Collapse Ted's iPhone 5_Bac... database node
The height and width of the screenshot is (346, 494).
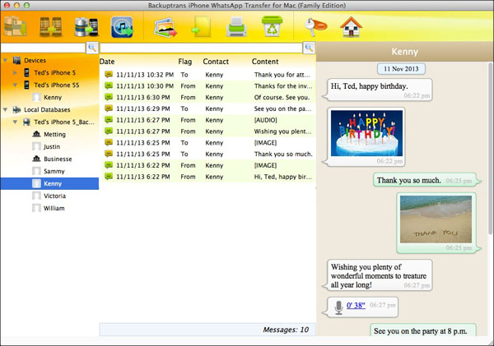click(x=15, y=122)
